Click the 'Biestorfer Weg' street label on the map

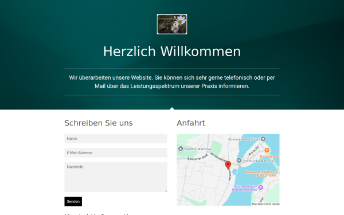pyautogui.click(x=197, y=157)
